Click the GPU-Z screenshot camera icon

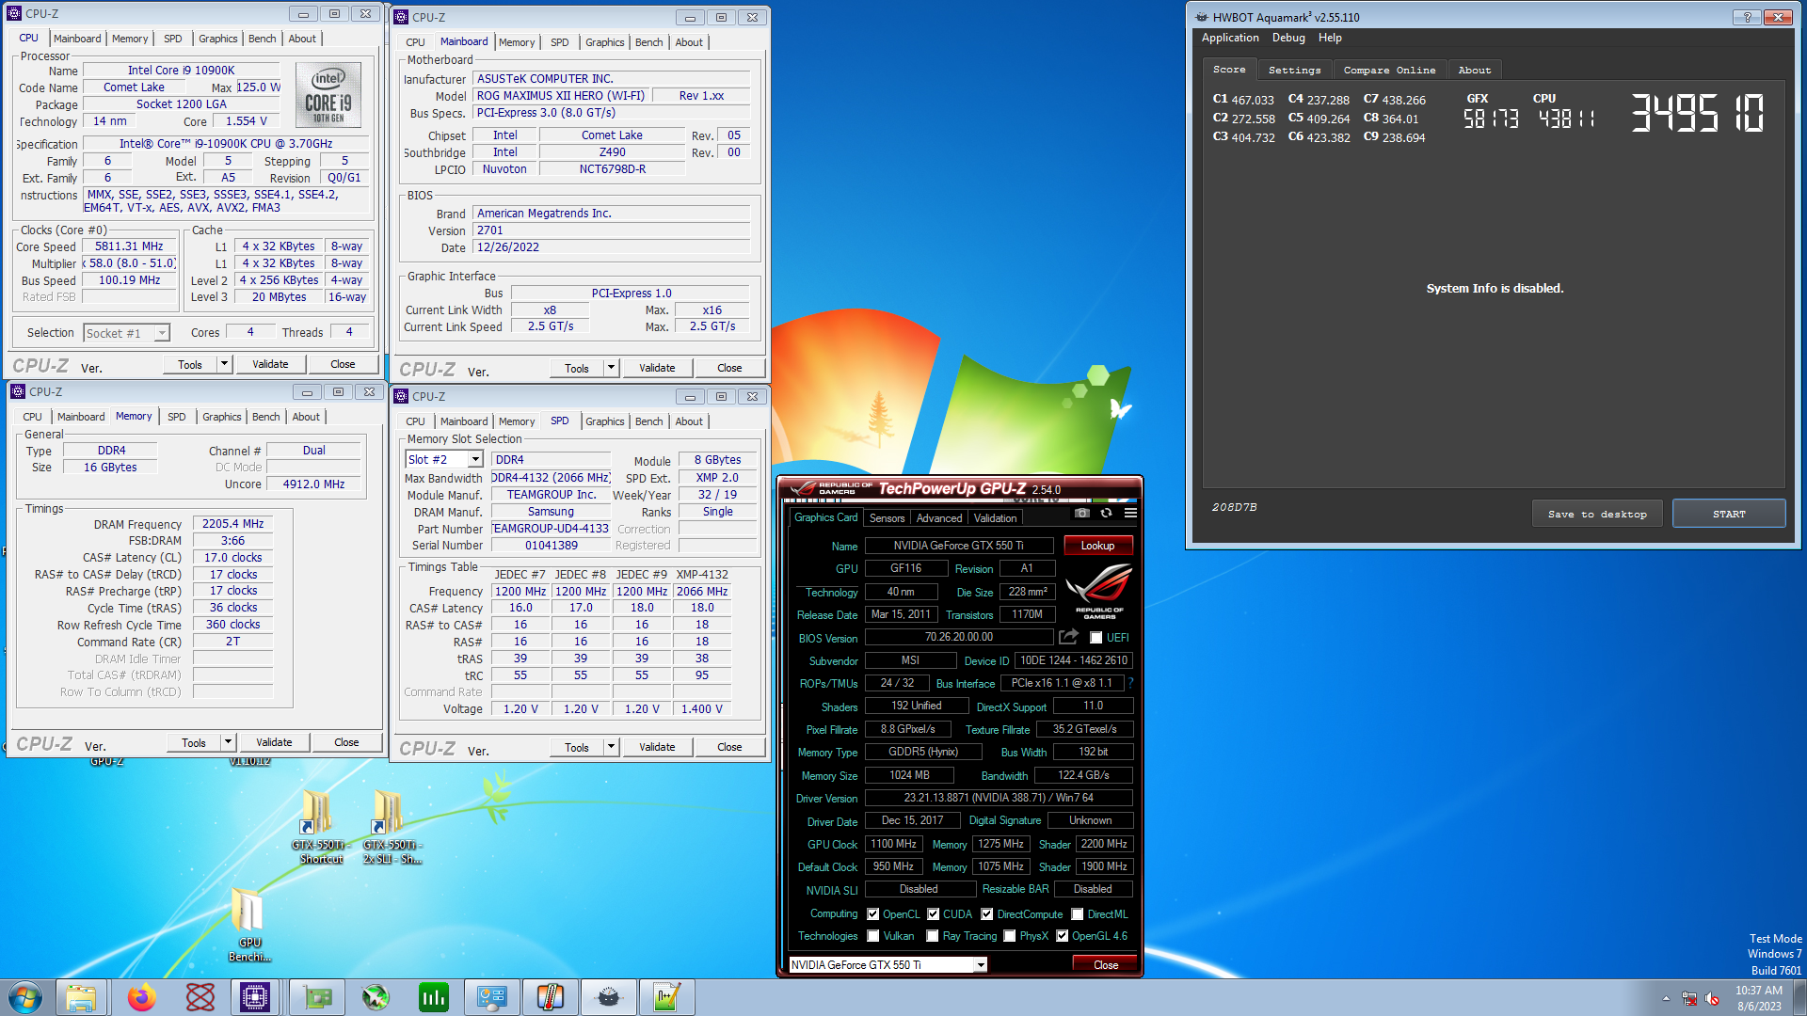[1082, 513]
